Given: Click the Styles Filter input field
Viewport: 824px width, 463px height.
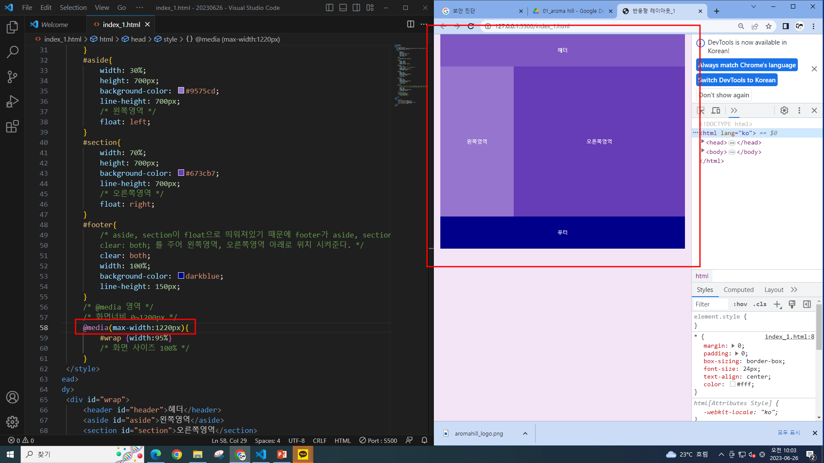Looking at the screenshot, I should pos(710,304).
